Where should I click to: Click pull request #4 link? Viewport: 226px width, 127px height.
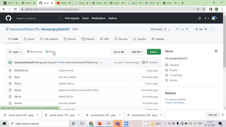point(58,62)
